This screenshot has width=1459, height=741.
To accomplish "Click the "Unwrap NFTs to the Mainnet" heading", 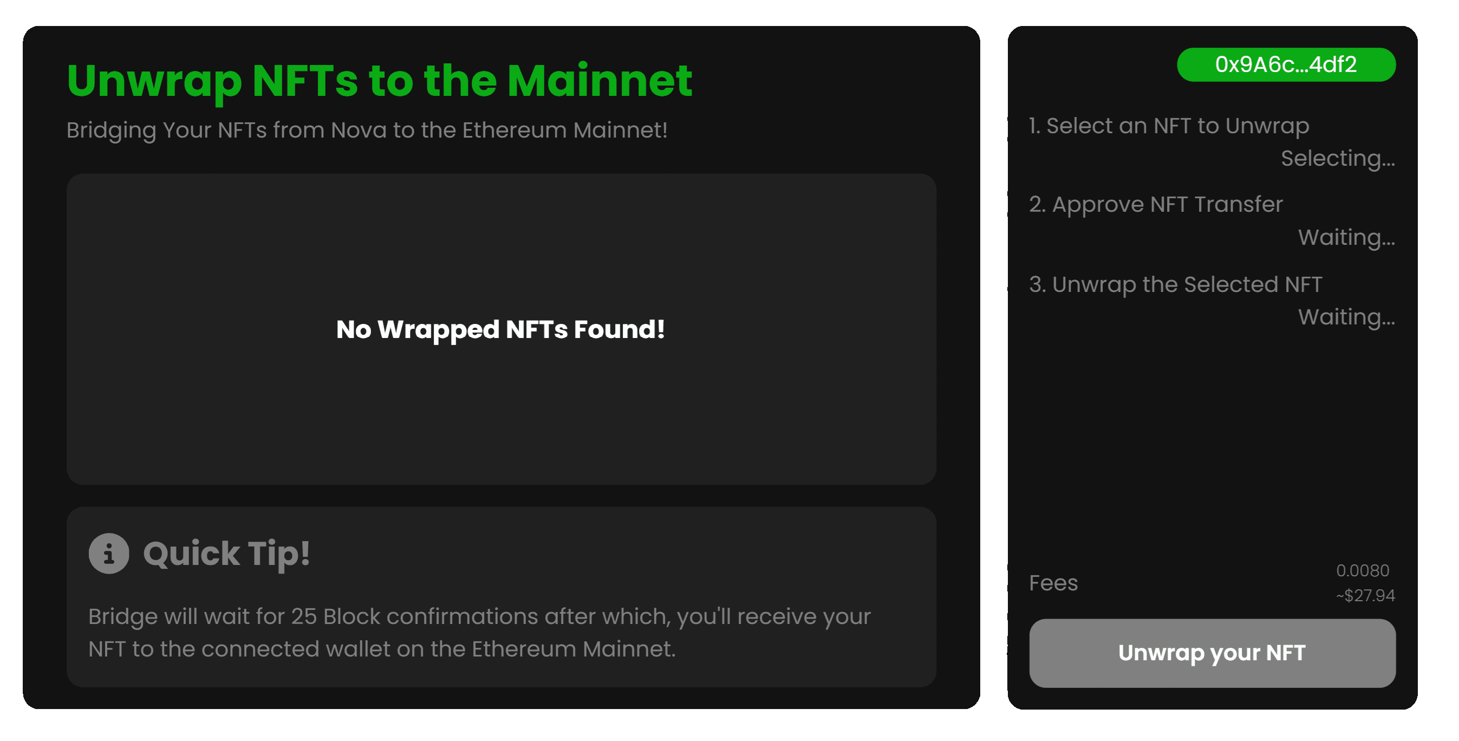I will (379, 81).
